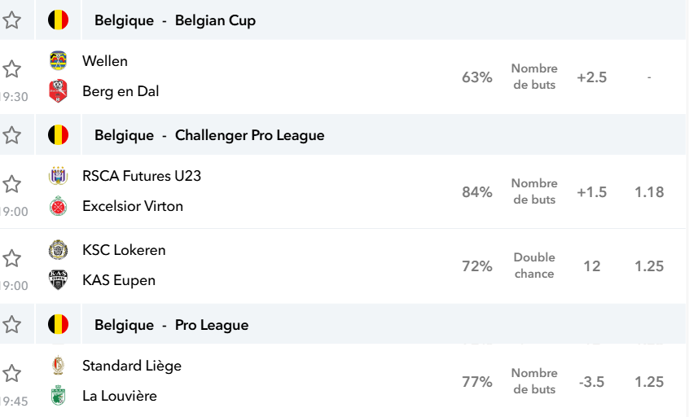Click the Wellen club crest
Screen dimensions: 689x417
click(x=58, y=60)
